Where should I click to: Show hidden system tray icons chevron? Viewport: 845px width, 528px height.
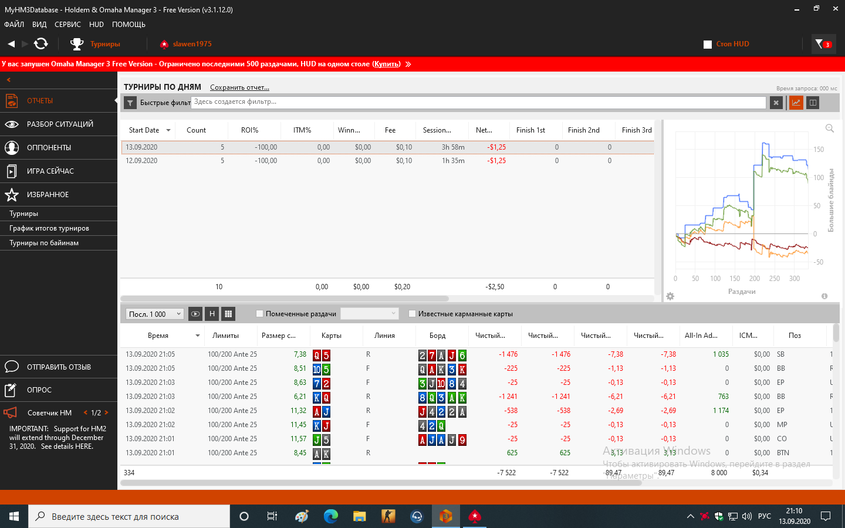pos(691,516)
